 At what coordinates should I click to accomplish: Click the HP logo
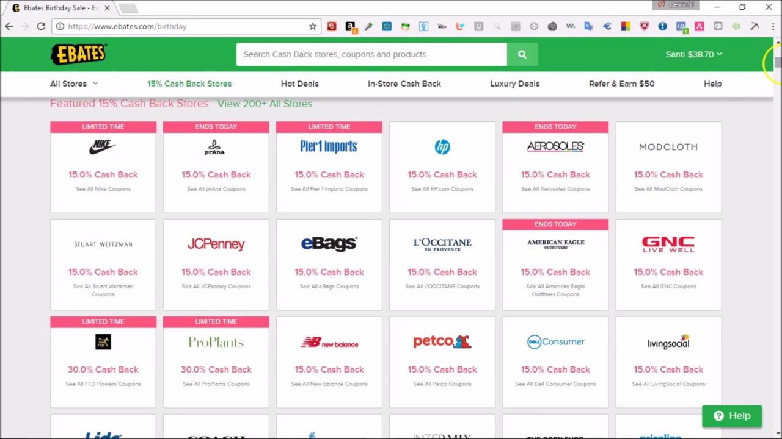click(x=442, y=146)
